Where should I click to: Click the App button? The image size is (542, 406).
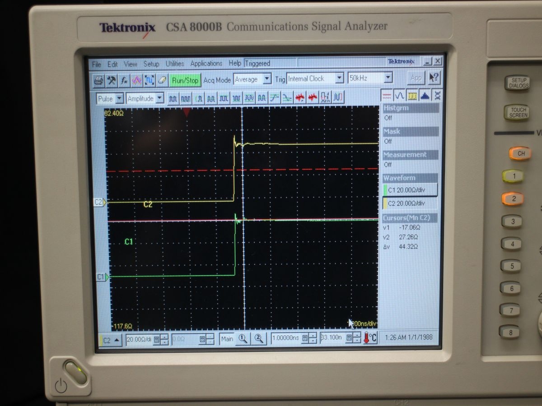point(416,78)
